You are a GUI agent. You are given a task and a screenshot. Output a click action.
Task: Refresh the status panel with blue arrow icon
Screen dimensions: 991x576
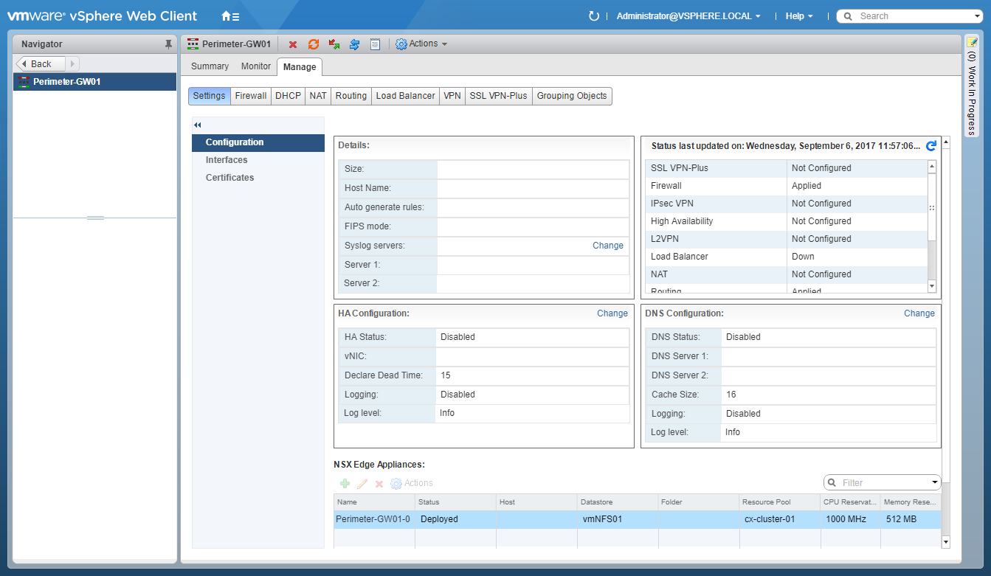tap(931, 146)
